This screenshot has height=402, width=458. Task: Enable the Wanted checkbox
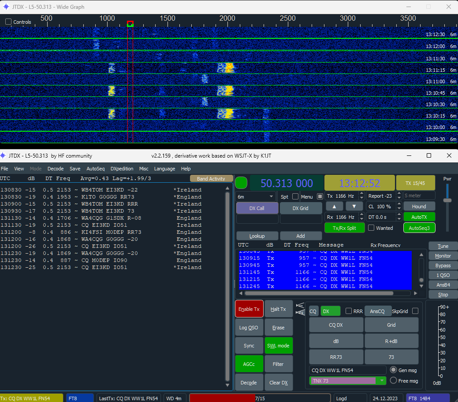371,228
